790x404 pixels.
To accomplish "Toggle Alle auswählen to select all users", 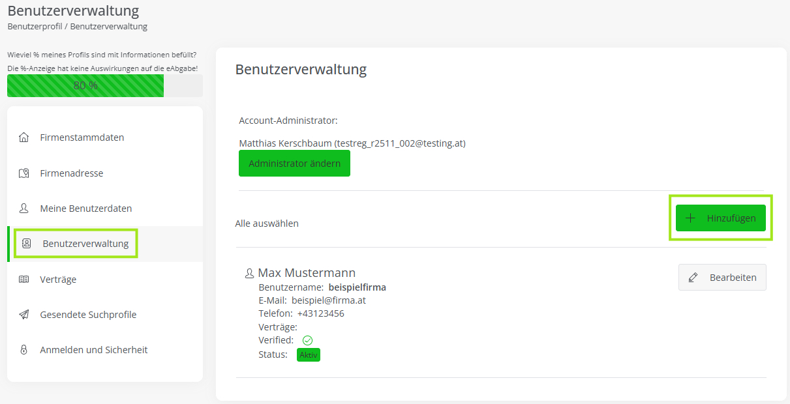I will 267,224.
